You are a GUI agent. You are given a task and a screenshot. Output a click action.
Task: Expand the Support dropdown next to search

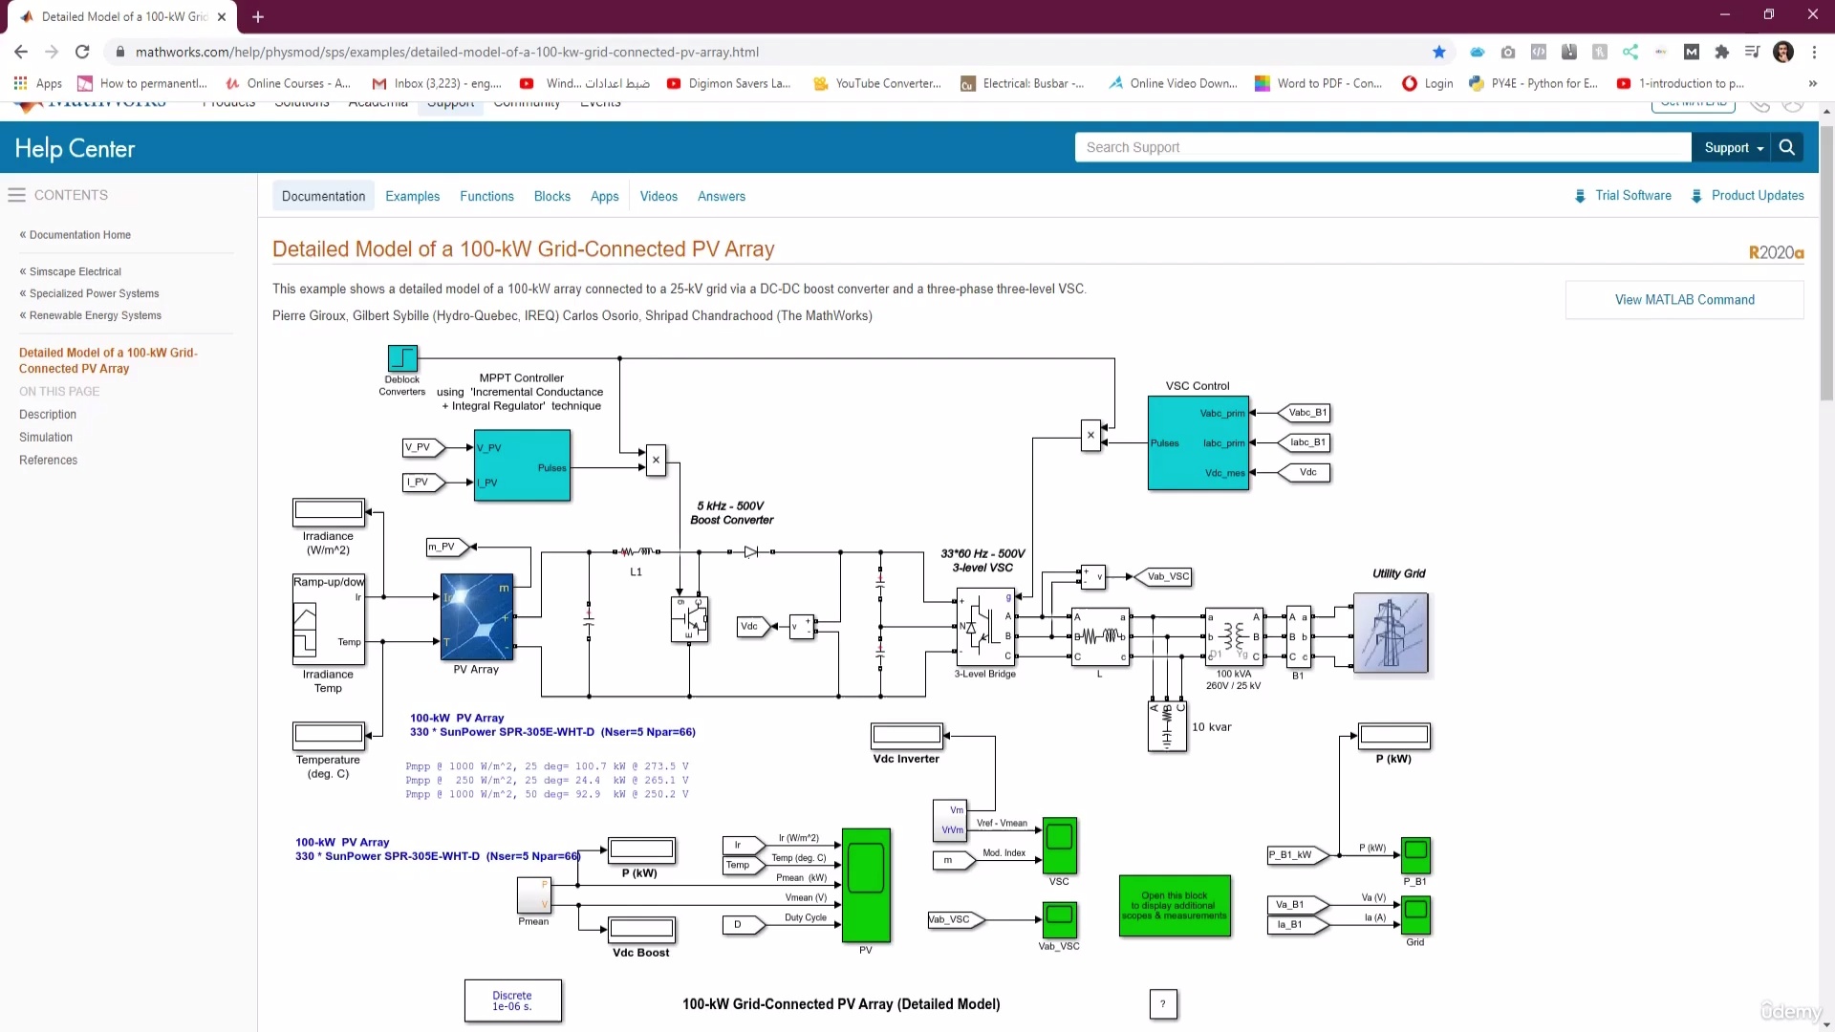(1734, 147)
